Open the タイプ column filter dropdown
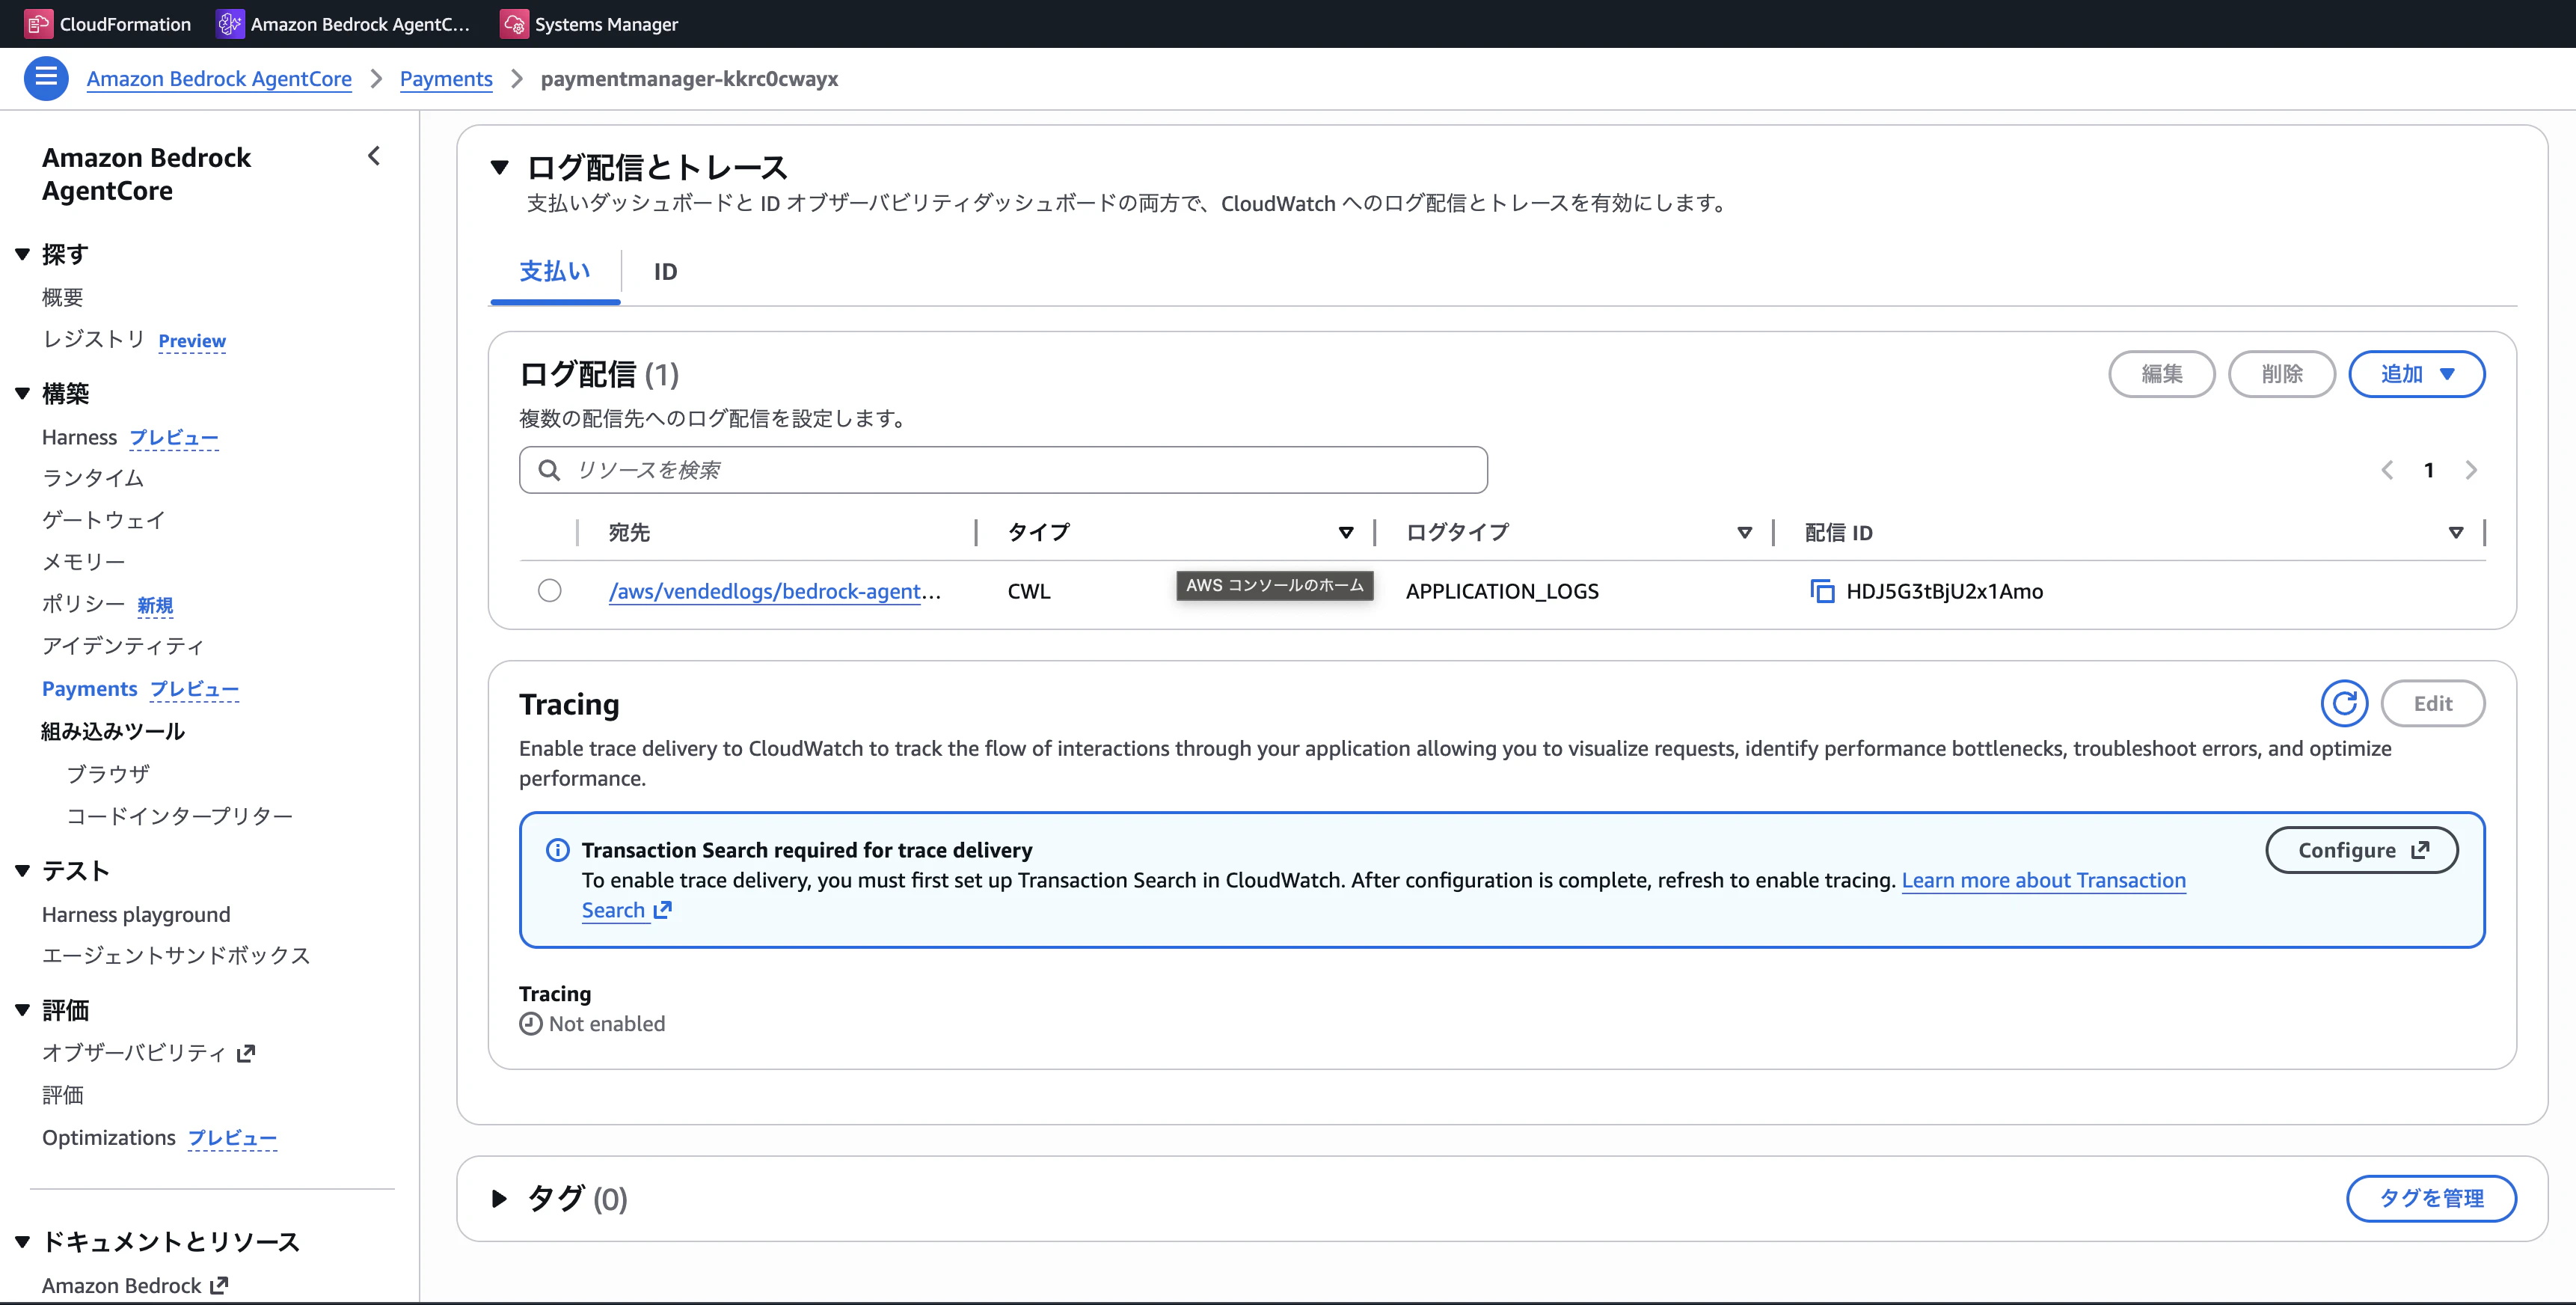2576x1305 pixels. point(1346,533)
